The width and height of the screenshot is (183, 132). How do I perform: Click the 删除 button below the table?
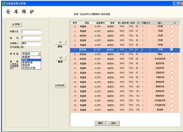pyautogui.click(x=100, y=123)
